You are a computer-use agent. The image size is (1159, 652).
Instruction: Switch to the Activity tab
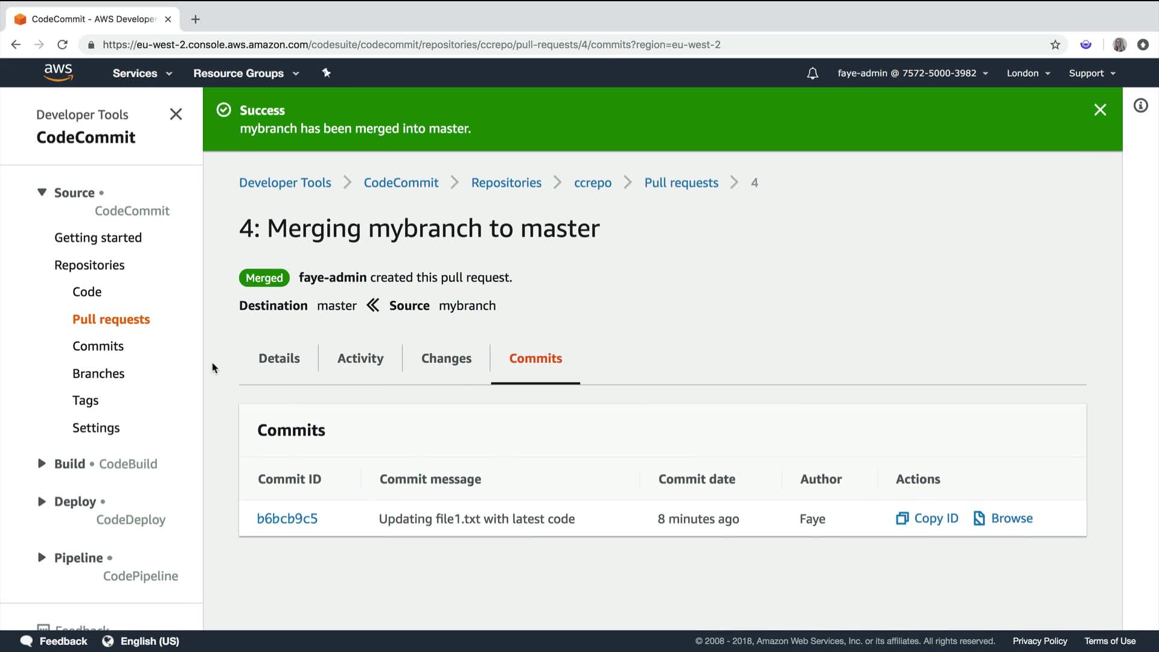(360, 359)
